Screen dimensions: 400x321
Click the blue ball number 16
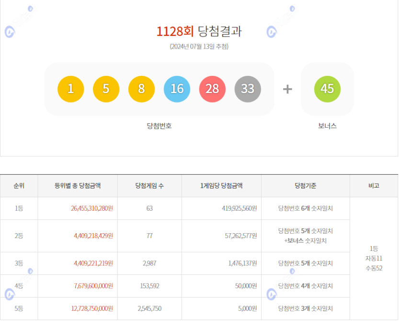(177, 89)
